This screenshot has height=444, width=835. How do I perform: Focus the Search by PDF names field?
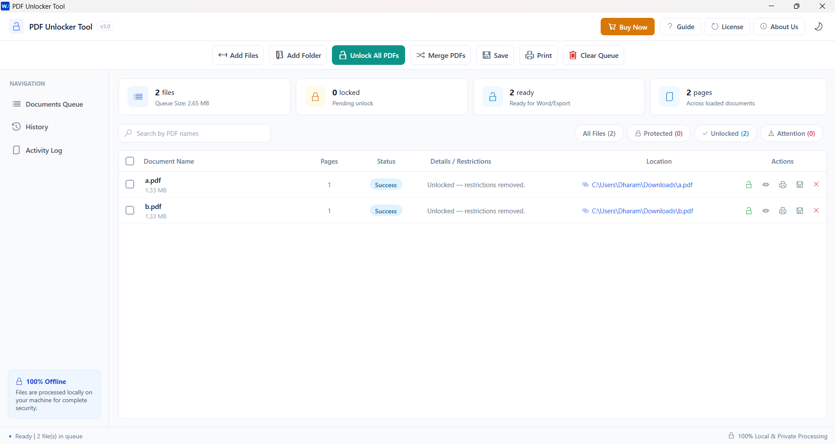(x=195, y=133)
